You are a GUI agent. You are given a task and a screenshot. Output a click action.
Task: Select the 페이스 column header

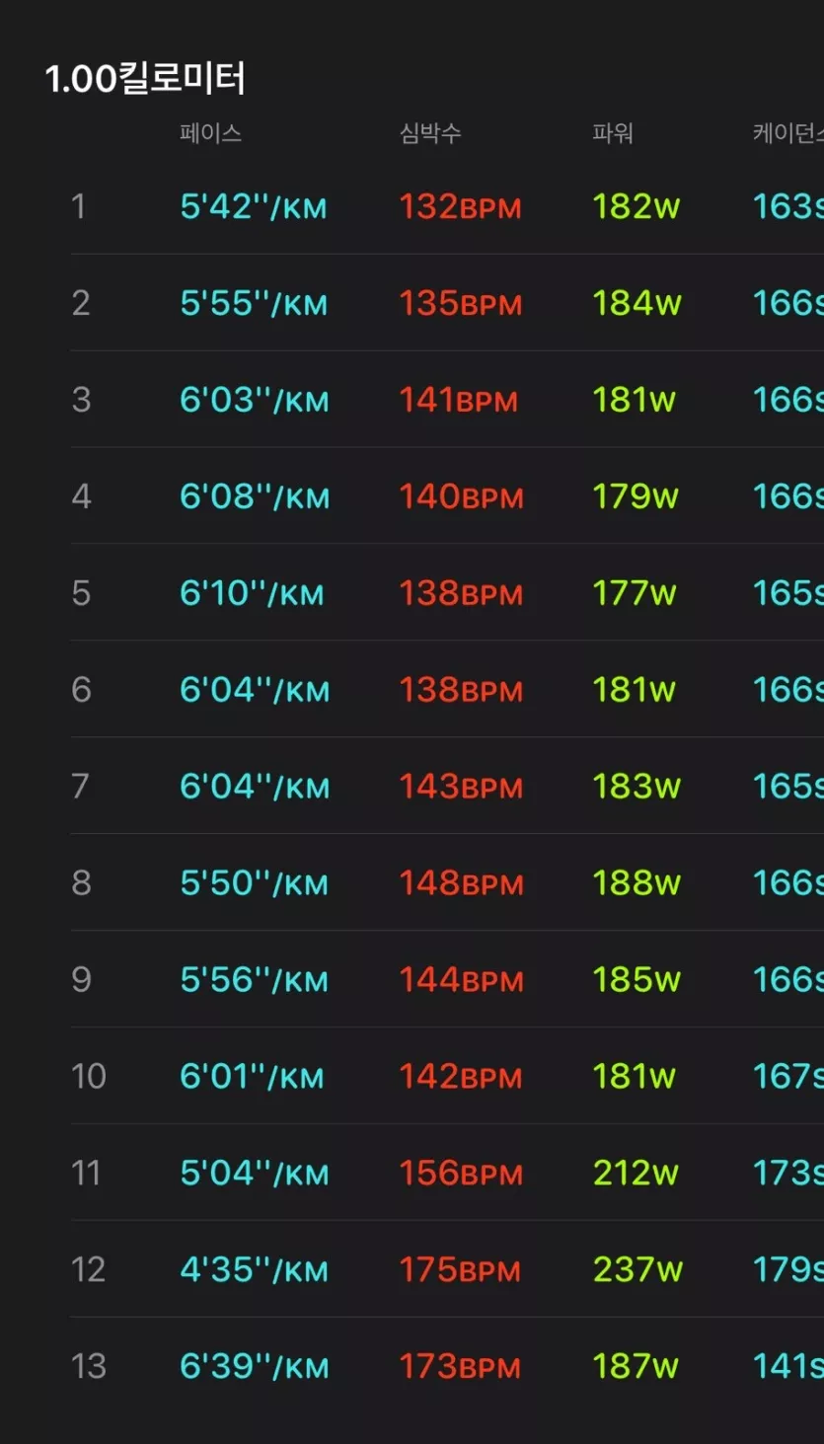[x=210, y=133]
